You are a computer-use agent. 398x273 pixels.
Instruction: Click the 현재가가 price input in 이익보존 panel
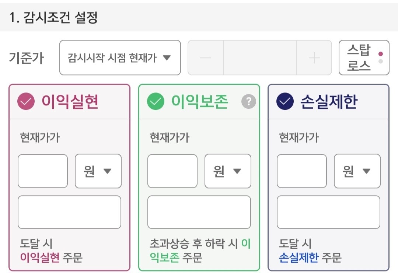coord(172,171)
